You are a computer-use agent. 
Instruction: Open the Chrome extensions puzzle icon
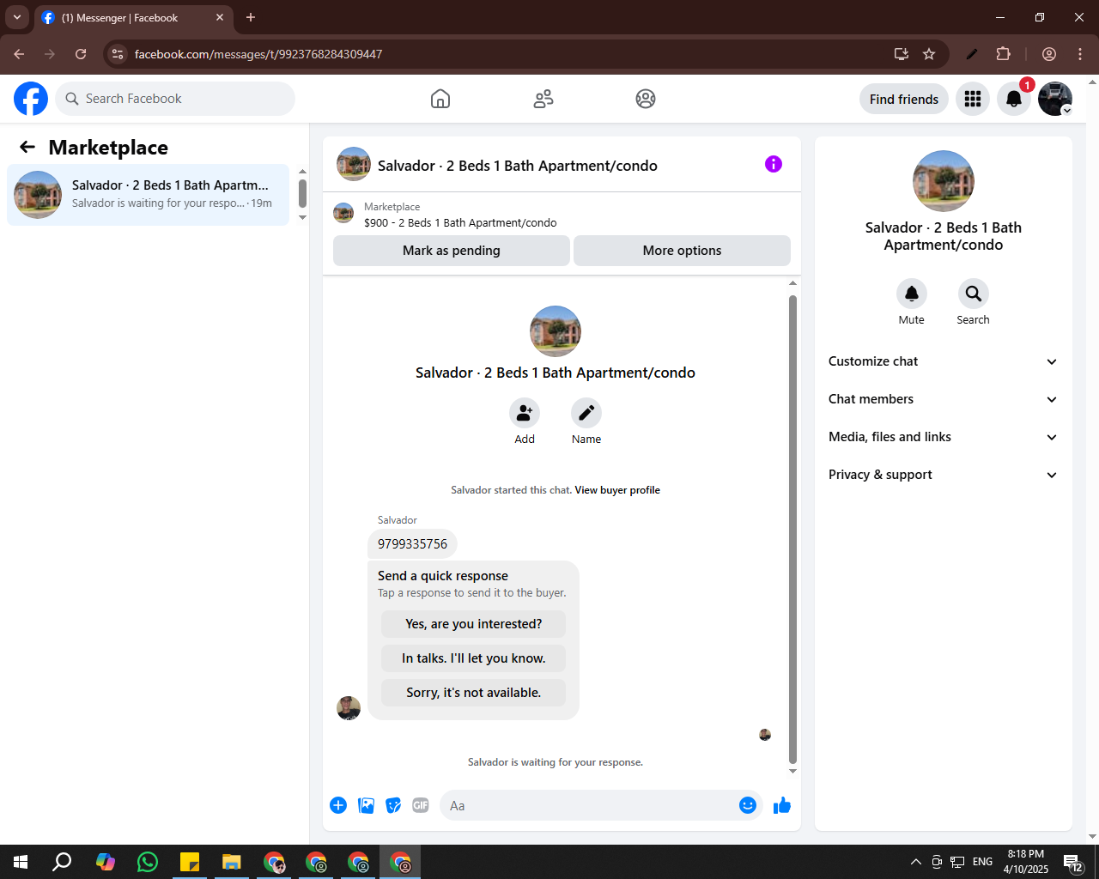(x=1004, y=54)
